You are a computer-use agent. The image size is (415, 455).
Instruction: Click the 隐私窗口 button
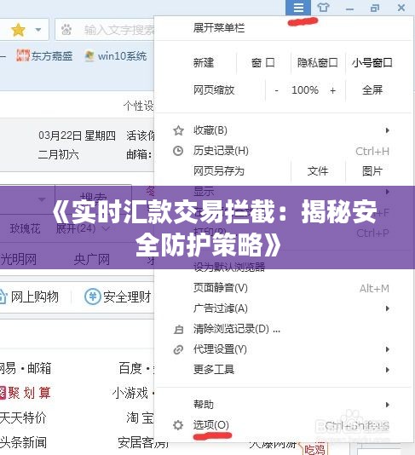tap(318, 62)
